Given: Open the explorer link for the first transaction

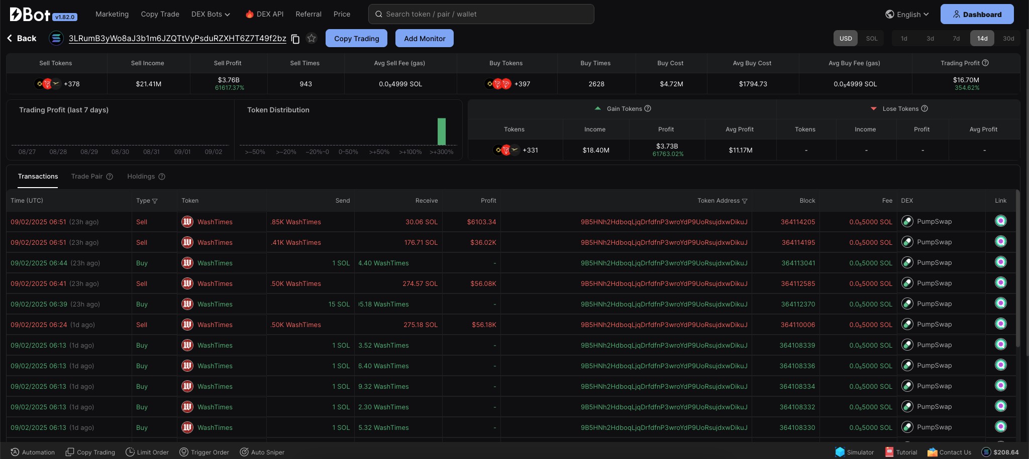Looking at the screenshot, I should pos(1000,221).
